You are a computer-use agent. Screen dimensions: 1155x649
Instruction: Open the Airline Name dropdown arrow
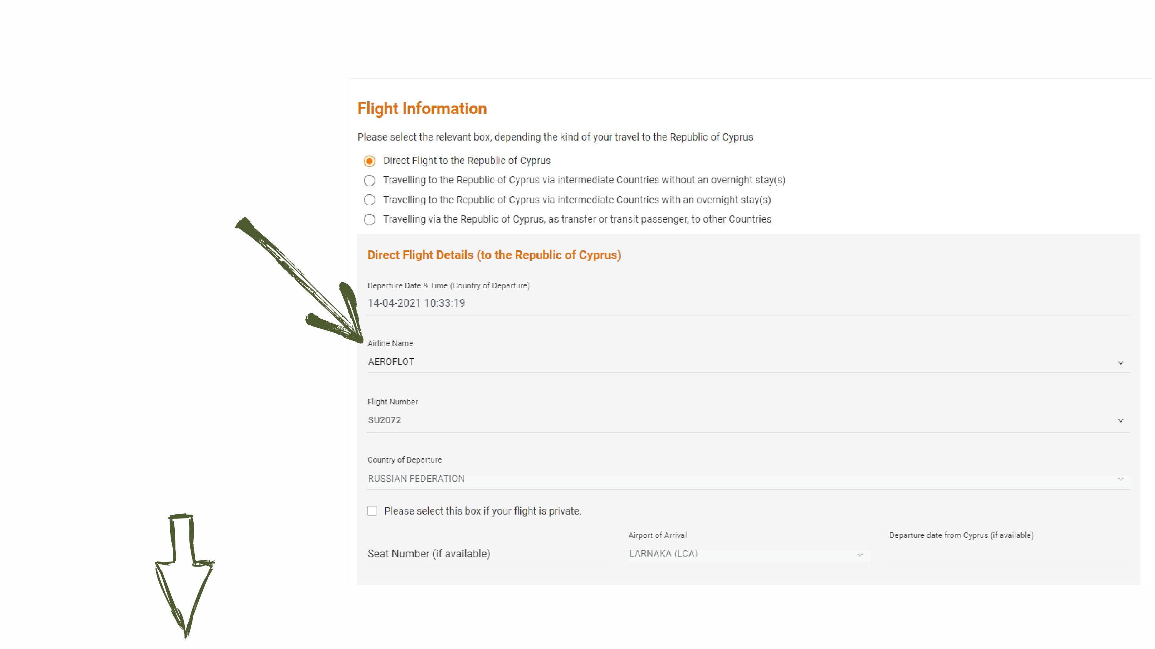coord(1120,362)
